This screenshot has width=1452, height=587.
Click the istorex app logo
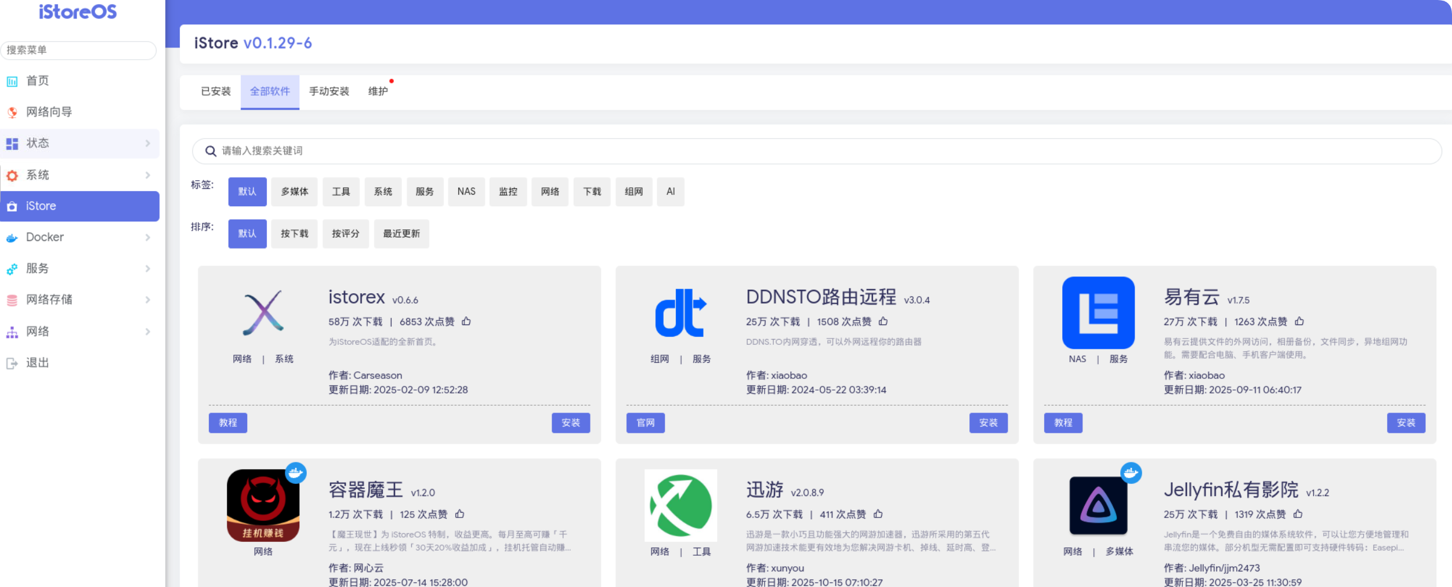(x=264, y=313)
